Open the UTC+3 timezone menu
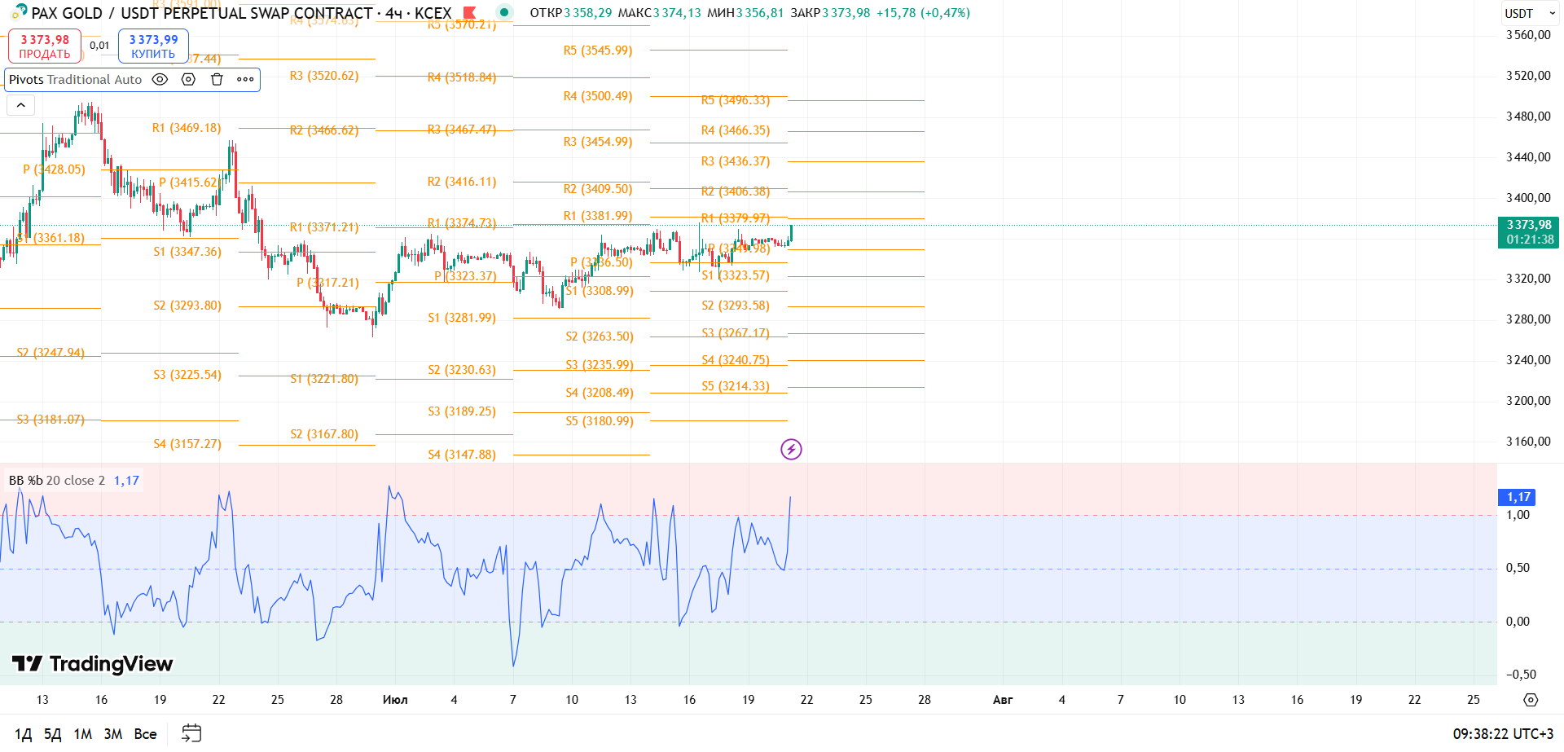1564x752 pixels. point(1503,734)
